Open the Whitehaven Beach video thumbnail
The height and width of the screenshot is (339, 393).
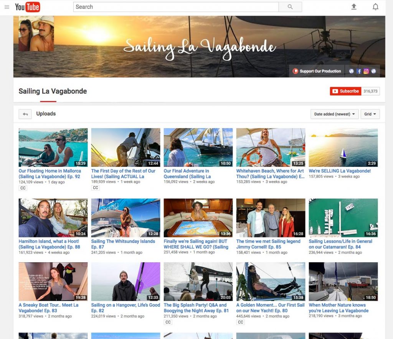coord(271,147)
